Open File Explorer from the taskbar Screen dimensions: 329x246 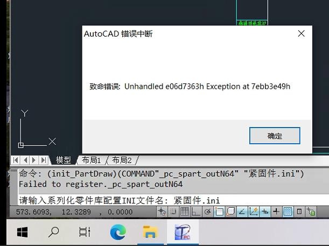coord(150,232)
